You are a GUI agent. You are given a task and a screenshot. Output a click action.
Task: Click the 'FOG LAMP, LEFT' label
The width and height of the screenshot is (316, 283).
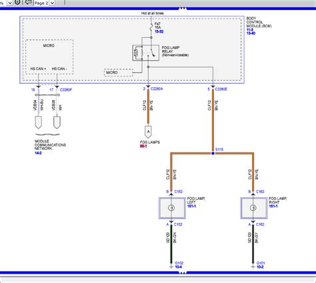[196, 200]
